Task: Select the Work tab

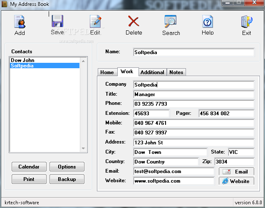Action: (128, 72)
